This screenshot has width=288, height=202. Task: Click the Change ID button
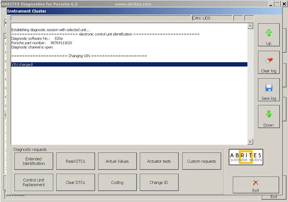(x=158, y=182)
